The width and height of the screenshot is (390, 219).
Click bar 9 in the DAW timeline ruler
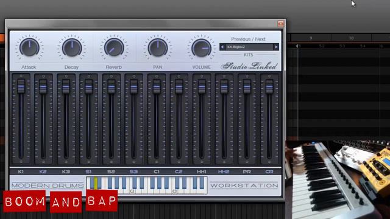click(311, 38)
